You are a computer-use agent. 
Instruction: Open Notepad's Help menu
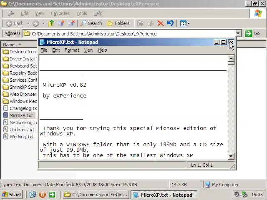[x=103, y=50]
